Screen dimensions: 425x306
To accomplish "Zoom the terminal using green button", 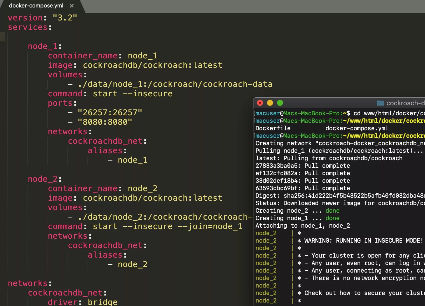I will tap(280, 103).
